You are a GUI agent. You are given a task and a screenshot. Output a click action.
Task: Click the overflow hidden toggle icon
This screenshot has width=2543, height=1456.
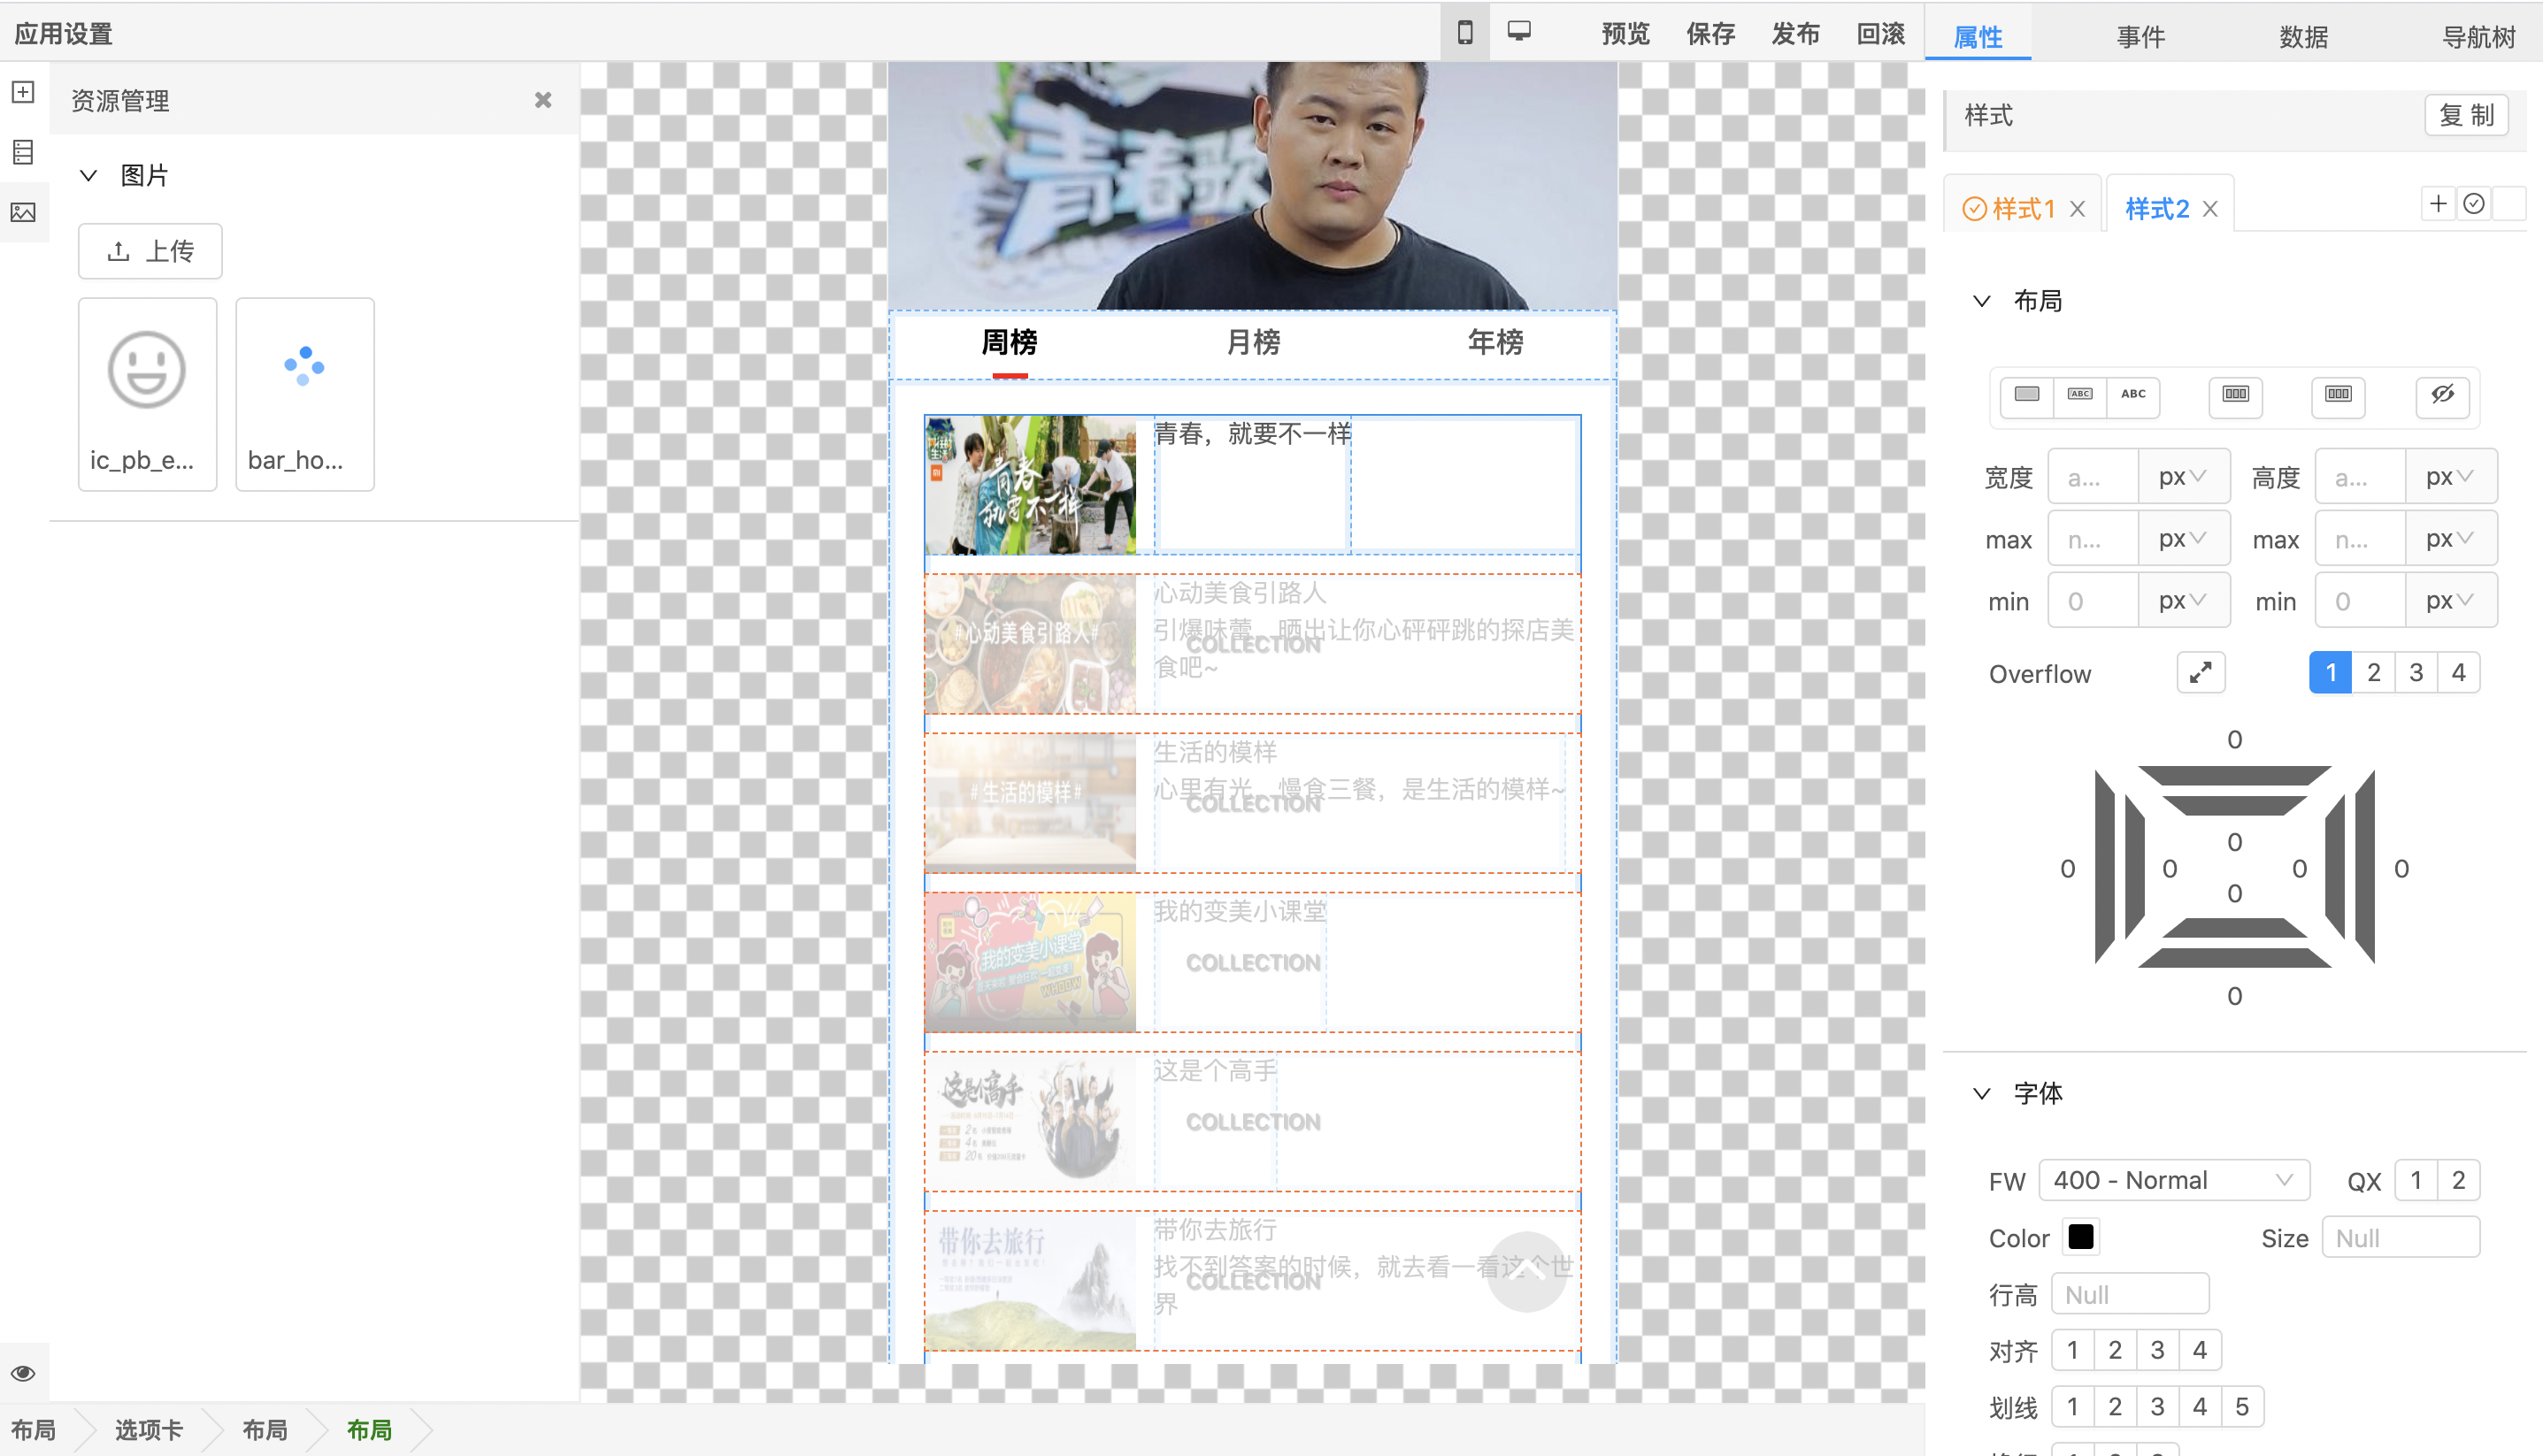click(2201, 672)
